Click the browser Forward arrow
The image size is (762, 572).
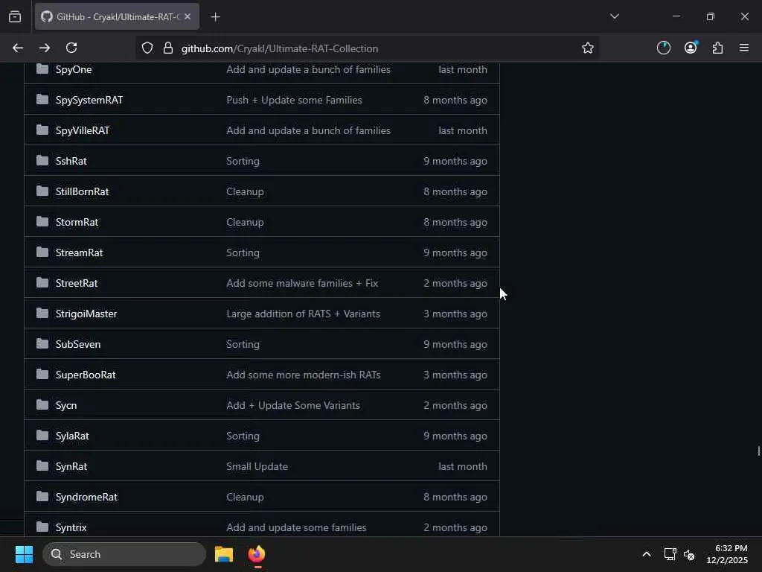pyautogui.click(x=45, y=48)
